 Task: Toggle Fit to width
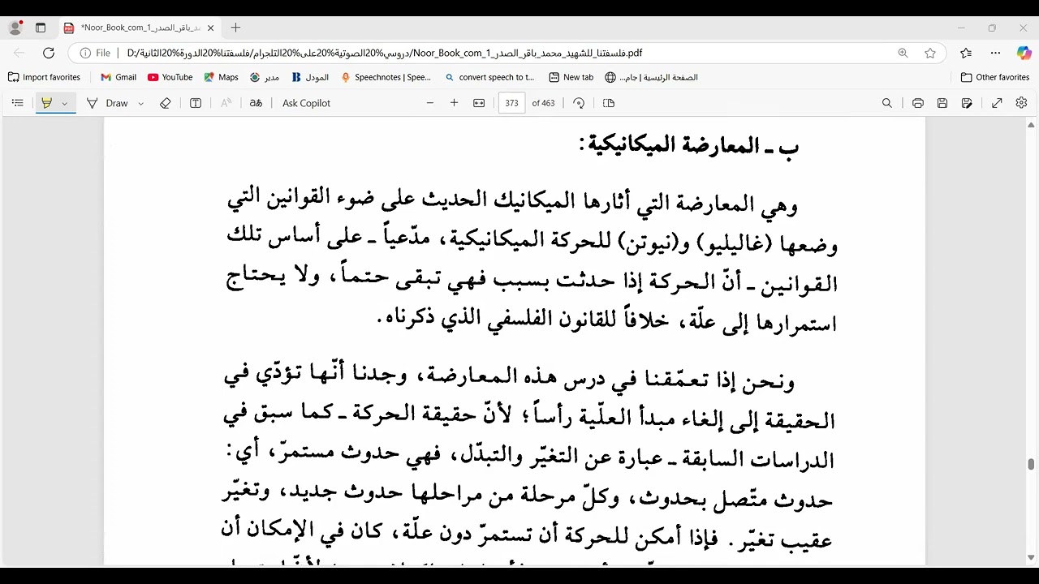click(479, 103)
